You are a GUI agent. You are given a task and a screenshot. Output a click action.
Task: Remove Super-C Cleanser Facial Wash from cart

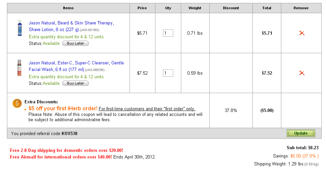click(x=301, y=73)
